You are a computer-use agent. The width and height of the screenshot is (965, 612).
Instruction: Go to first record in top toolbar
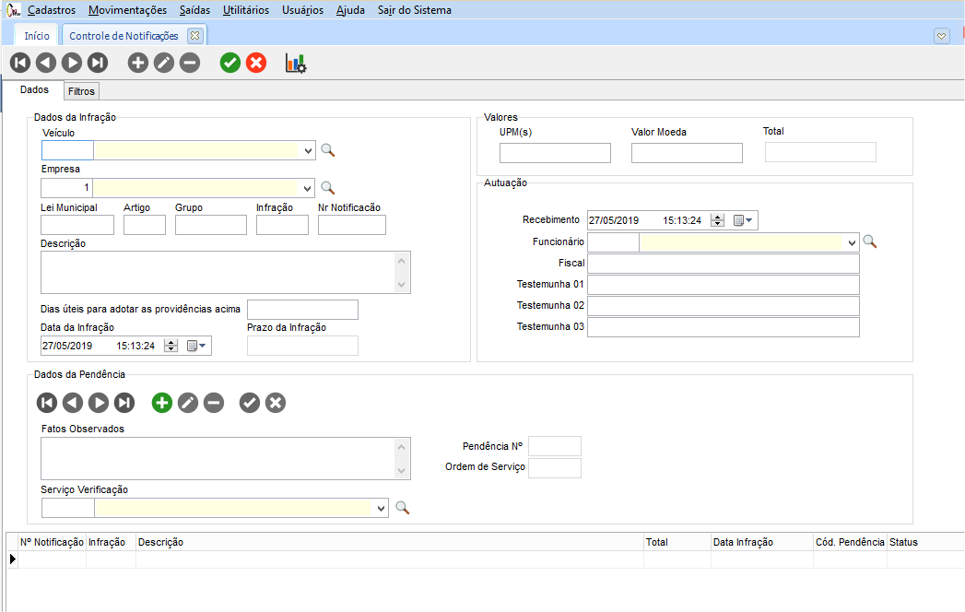pos(19,63)
